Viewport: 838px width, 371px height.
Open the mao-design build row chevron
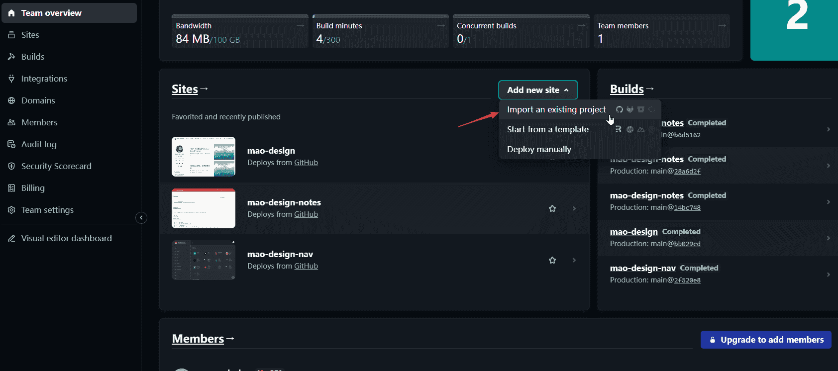pyautogui.click(x=828, y=238)
